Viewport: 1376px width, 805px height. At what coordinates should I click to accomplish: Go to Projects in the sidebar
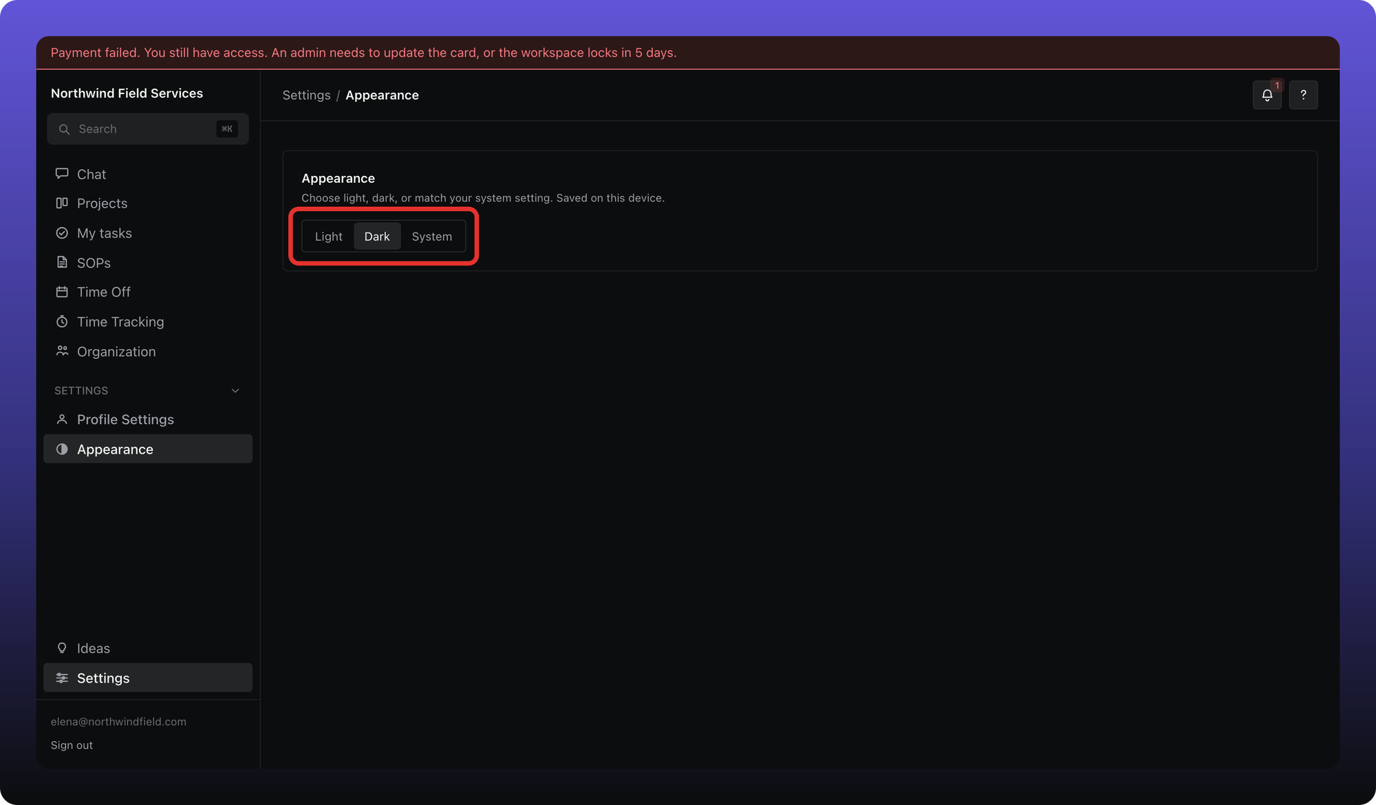point(148,203)
